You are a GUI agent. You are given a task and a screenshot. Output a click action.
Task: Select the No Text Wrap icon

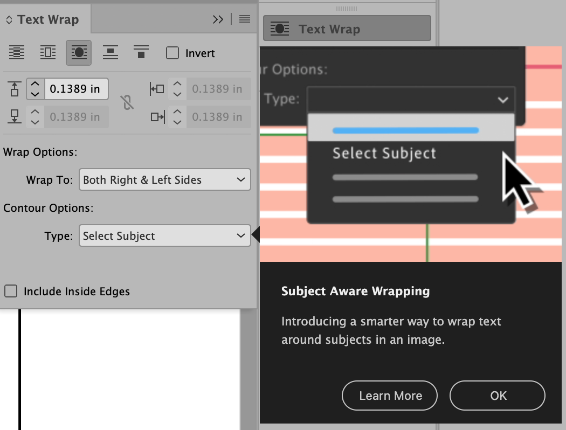tap(16, 52)
